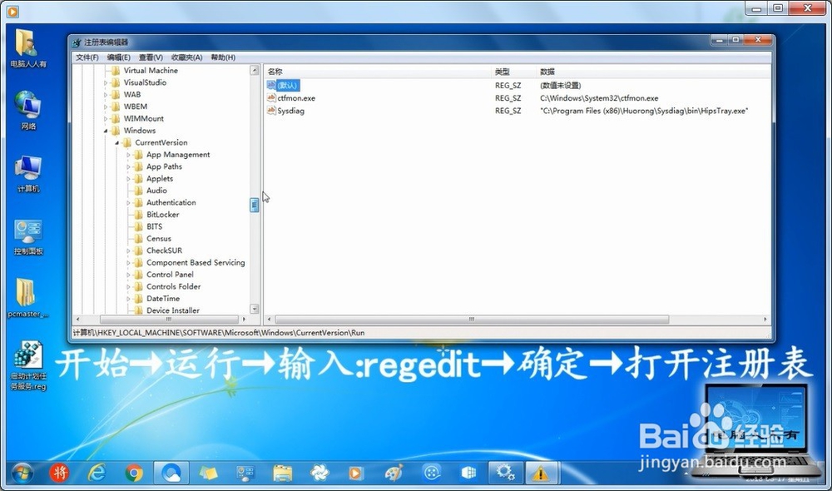Open the blue cloud browser taskbar icon

click(x=171, y=473)
